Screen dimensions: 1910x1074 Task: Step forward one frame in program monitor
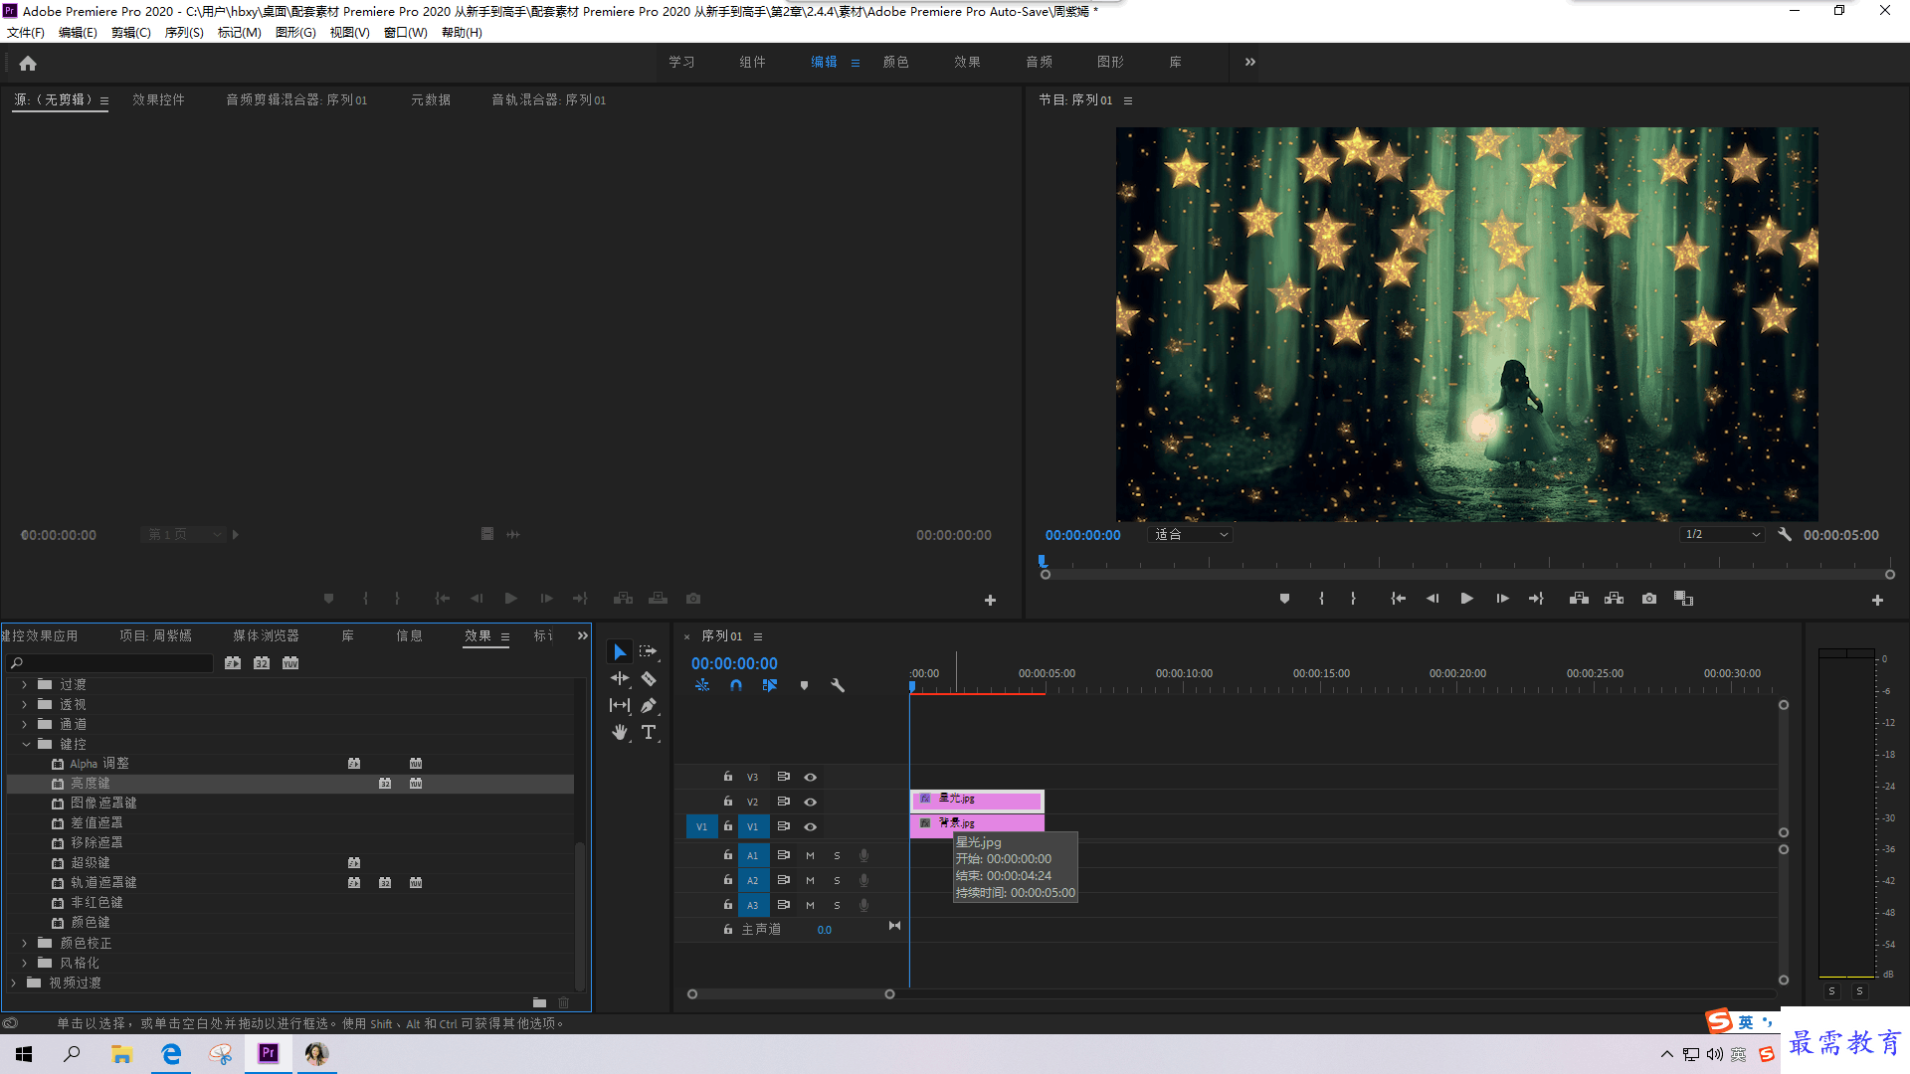(x=1502, y=599)
